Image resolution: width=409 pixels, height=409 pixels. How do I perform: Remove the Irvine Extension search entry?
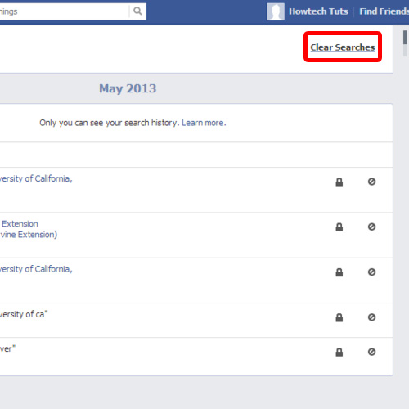coord(371,227)
